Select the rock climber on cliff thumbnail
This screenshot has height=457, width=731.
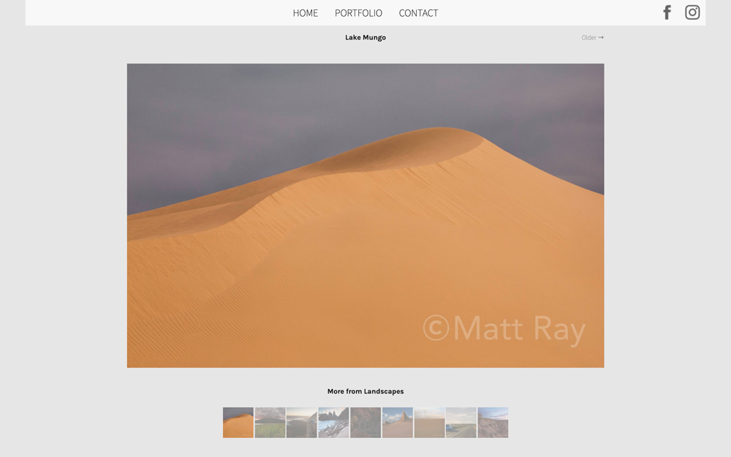302,423
